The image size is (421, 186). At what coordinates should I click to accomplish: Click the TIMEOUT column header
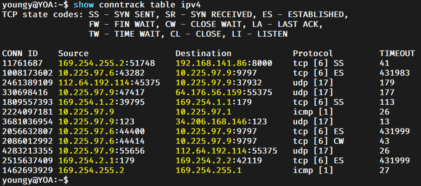(x=397, y=53)
